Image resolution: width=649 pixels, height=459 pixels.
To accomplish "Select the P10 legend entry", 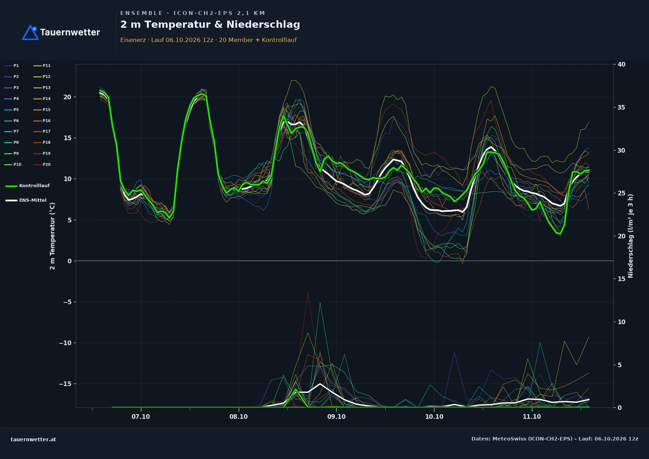I will (13, 164).
